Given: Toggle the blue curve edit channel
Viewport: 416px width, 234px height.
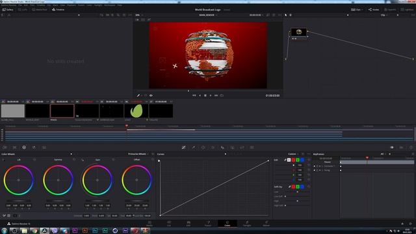Looking at the screenshot, I should [x=302, y=160].
